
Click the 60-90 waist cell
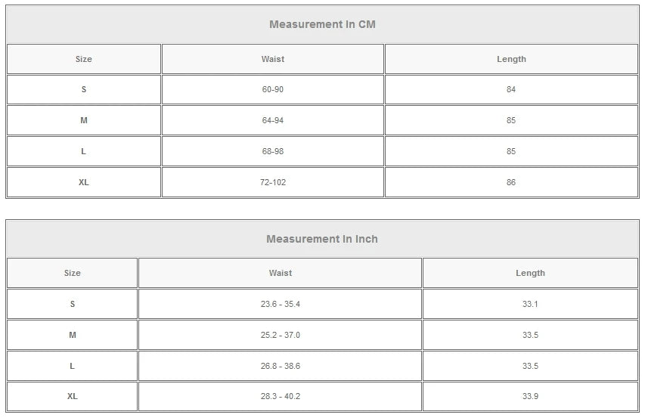pyautogui.click(x=272, y=89)
